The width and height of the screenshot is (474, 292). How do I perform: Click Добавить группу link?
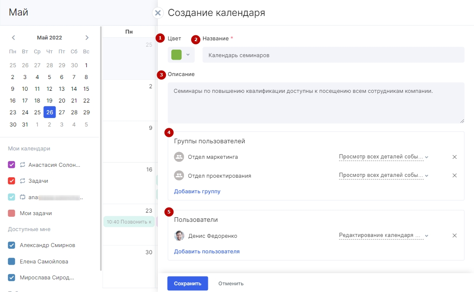[197, 192]
